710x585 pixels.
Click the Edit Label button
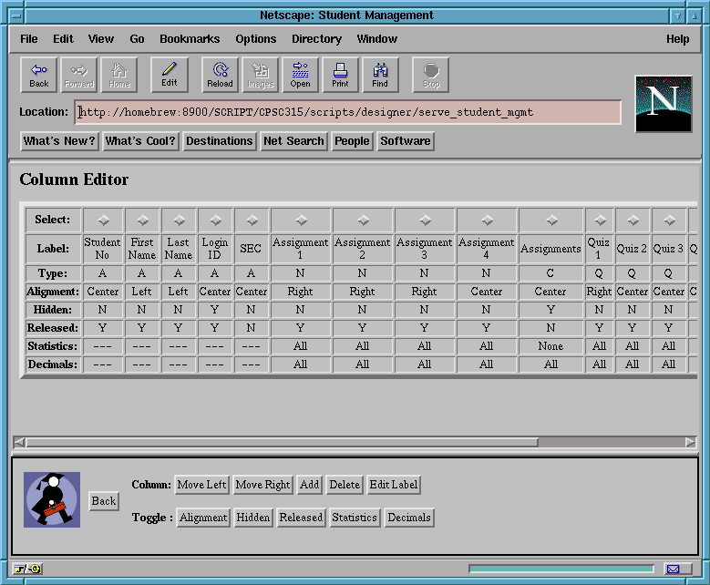(x=394, y=485)
